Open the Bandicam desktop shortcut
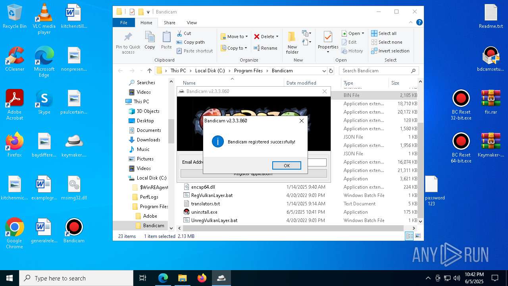The image size is (508, 286). coord(74,231)
